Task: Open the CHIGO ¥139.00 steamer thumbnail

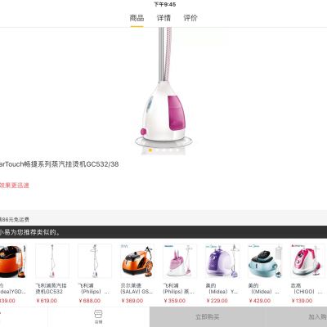Action: [x=307, y=261]
